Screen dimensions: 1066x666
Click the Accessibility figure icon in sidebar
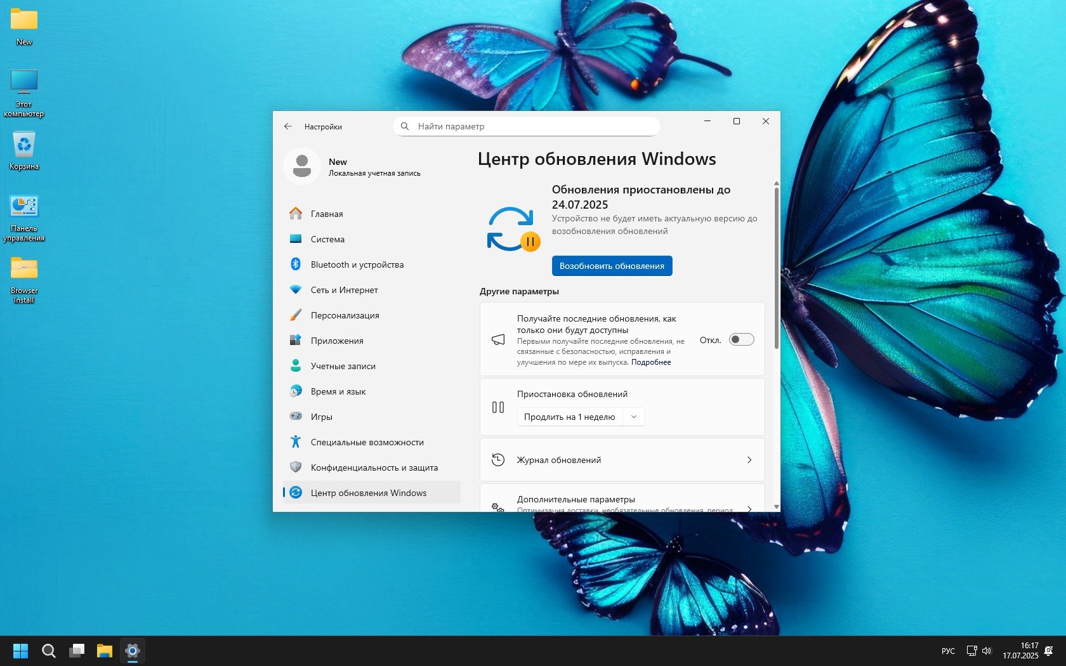296,442
